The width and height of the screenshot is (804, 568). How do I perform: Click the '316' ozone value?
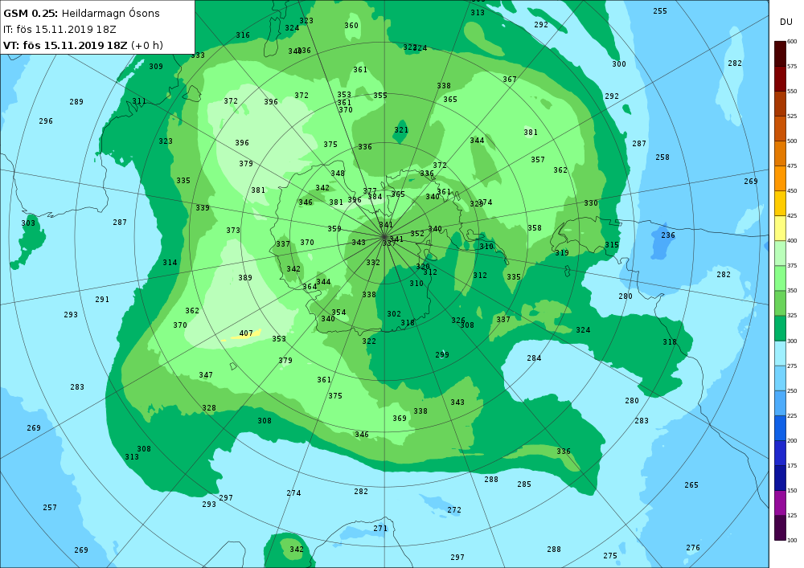coord(243,35)
